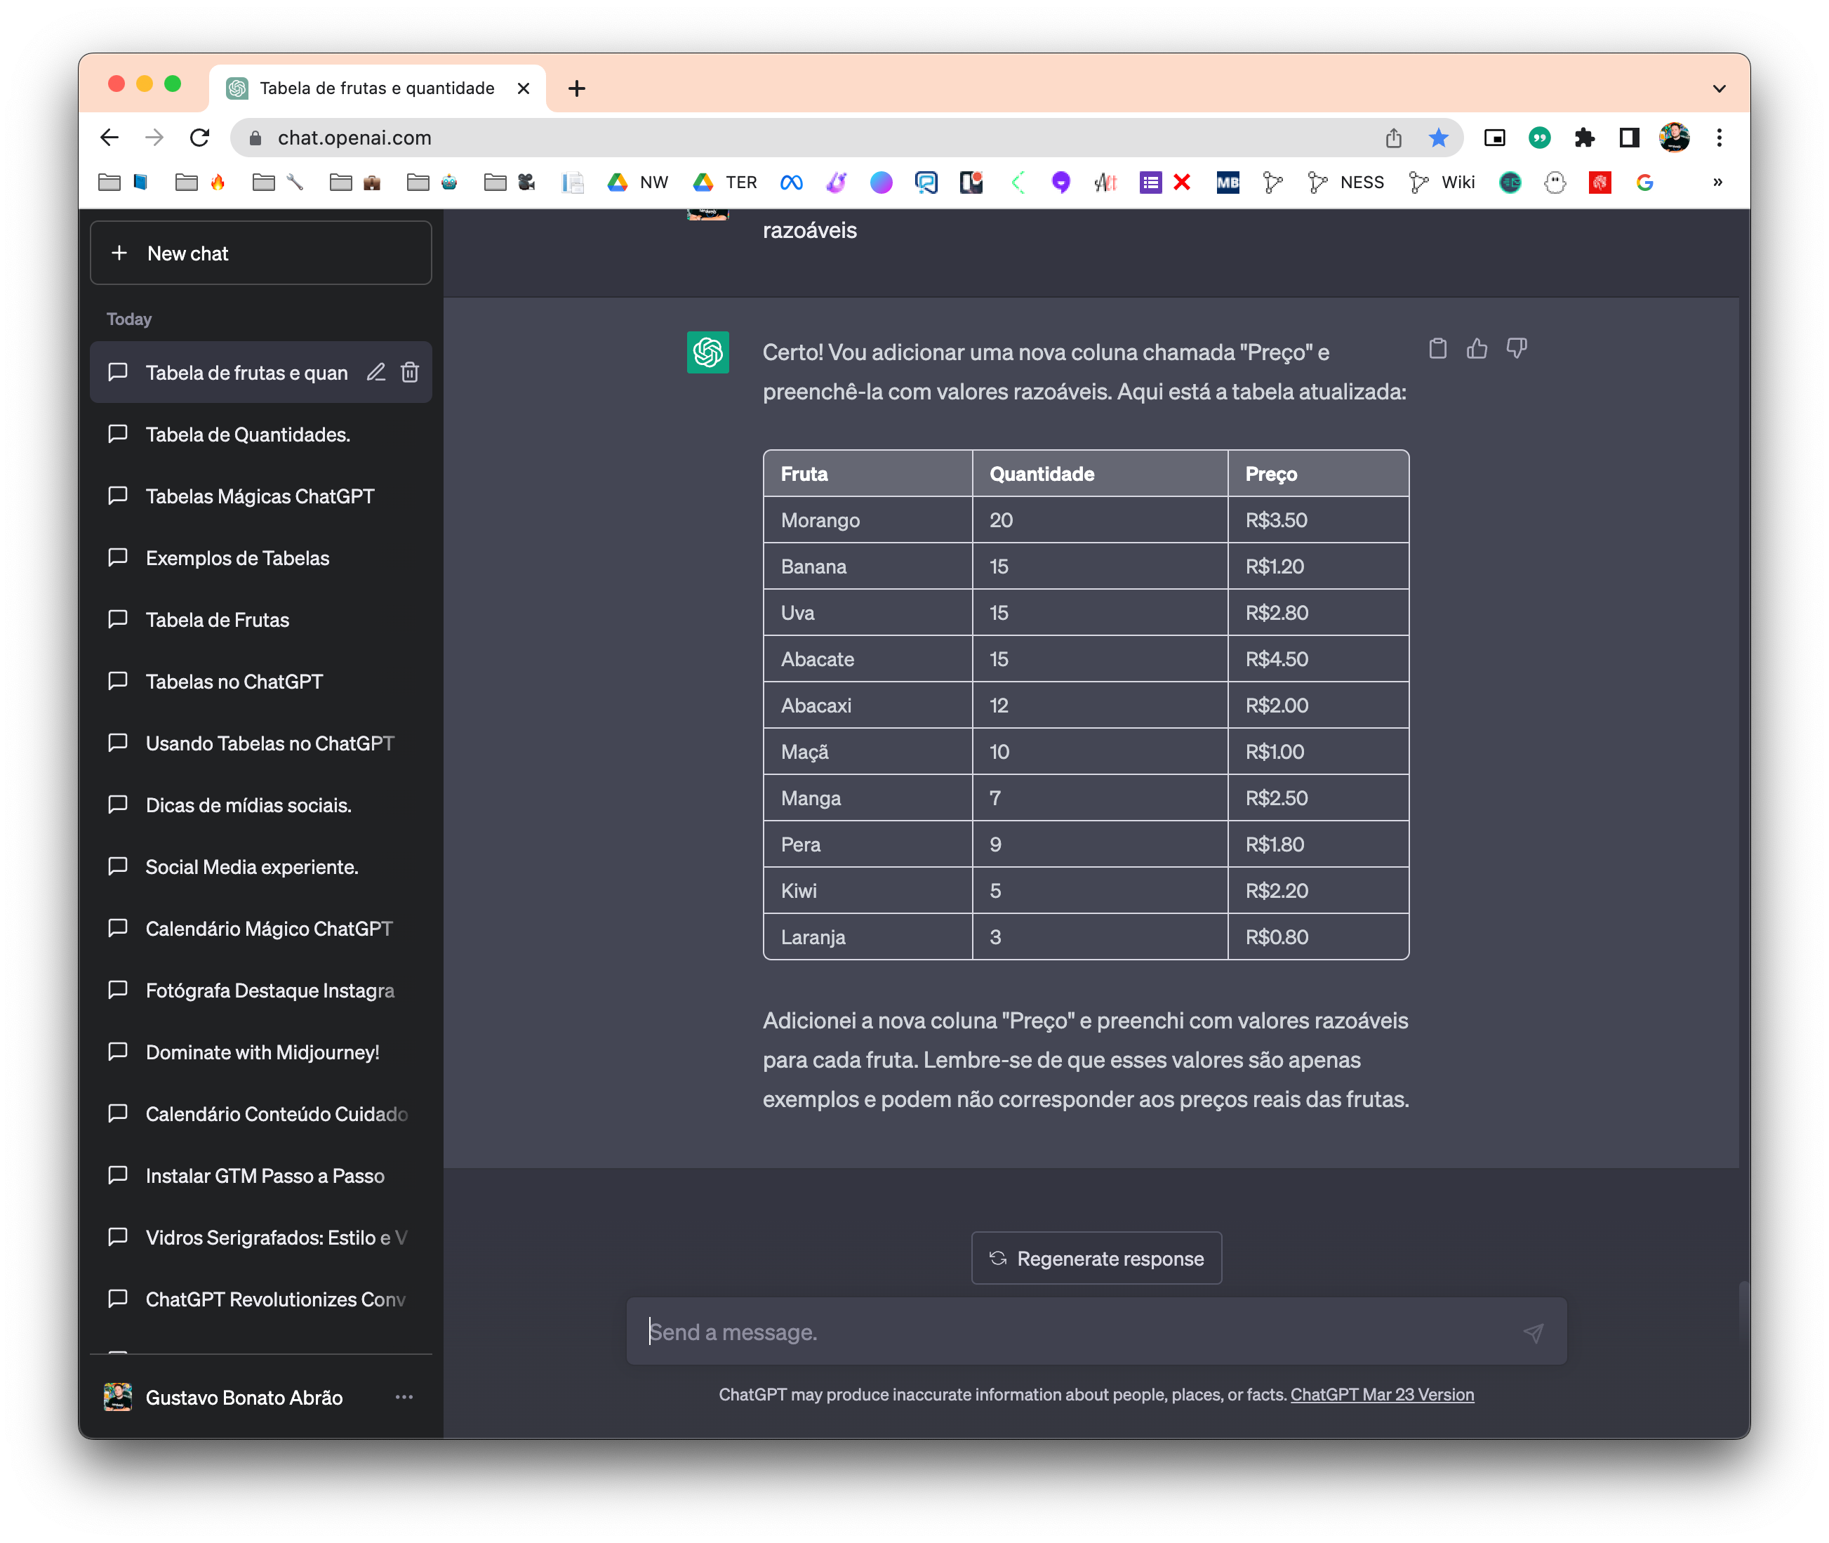Open the green quote extension
The height and width of the screenshot is (1543, 1829).
pos(1538,138)
